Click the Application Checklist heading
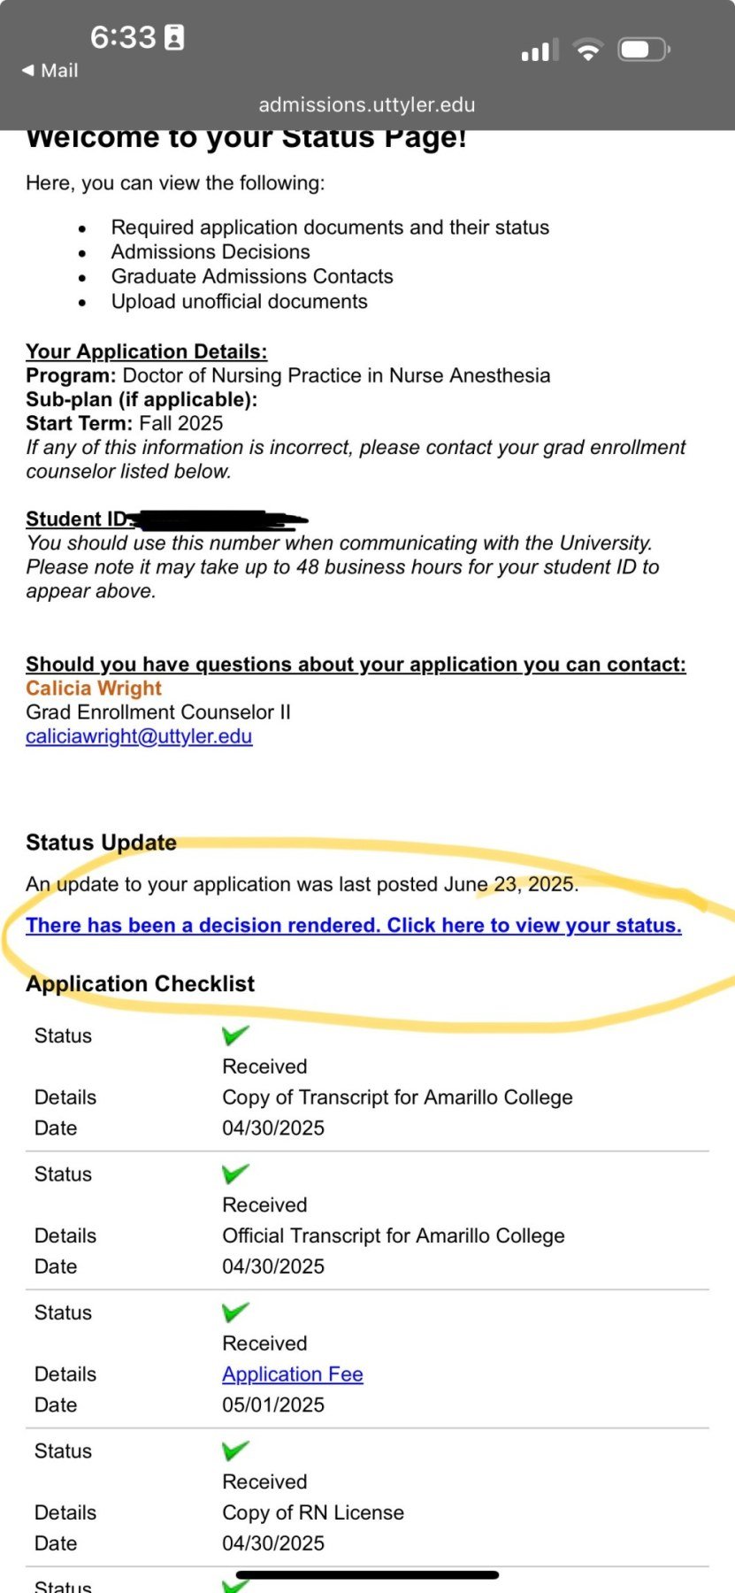The image size is (735, 1593). (140, 984)
